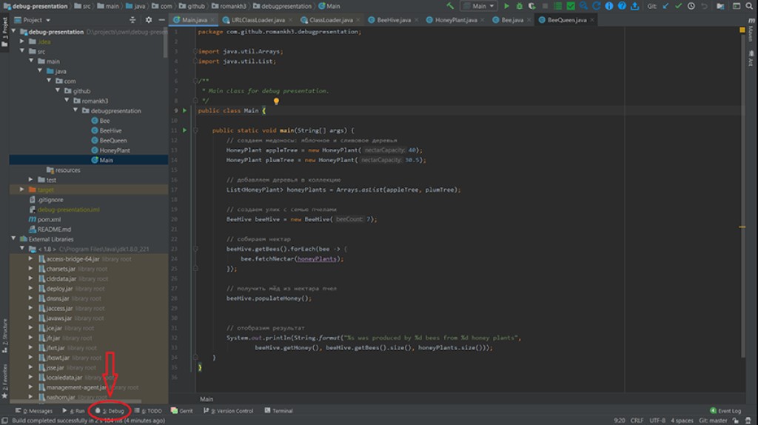Open Project panel gear settings
This screenshot has height=425, width=758.
point(148,20)
